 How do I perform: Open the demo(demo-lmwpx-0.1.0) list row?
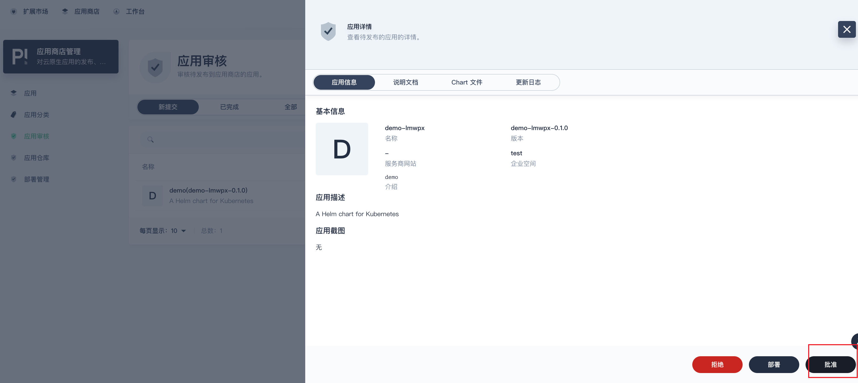point(221,196)
